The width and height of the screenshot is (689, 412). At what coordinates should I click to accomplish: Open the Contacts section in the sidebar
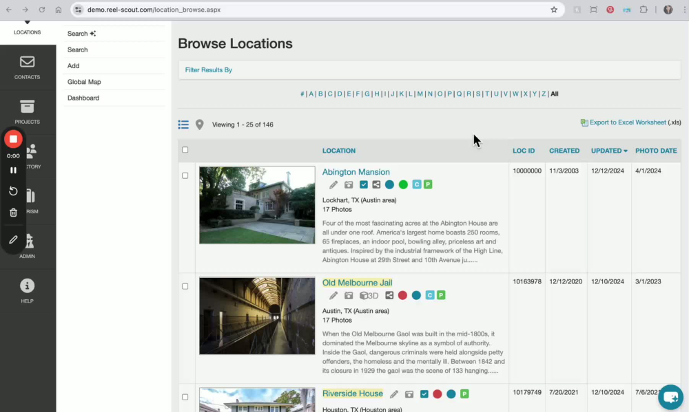(x=28, y=67)
